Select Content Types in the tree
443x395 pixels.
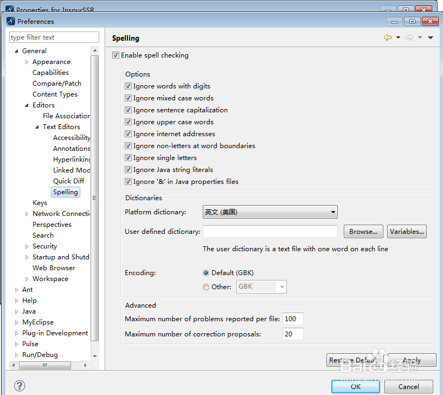click(x=55, y=94)
